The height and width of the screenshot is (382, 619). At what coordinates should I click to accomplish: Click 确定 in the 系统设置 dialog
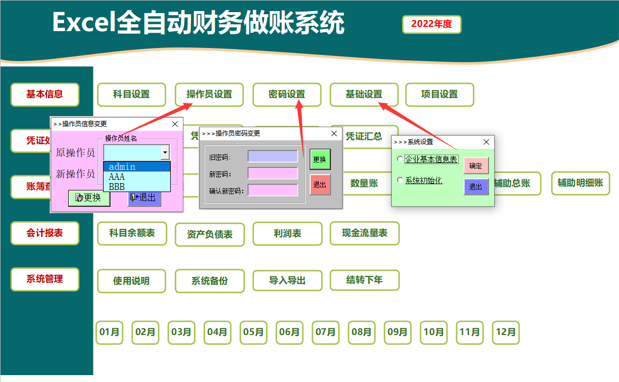tap(476, 165)
